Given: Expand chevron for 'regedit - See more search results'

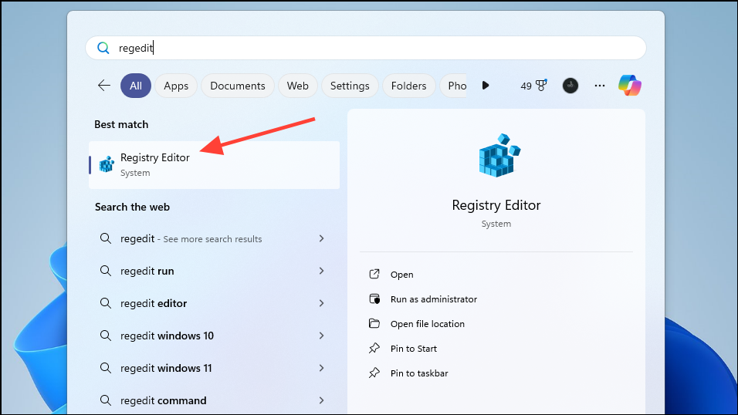Looking at the screenshot, I should [321, 238].
